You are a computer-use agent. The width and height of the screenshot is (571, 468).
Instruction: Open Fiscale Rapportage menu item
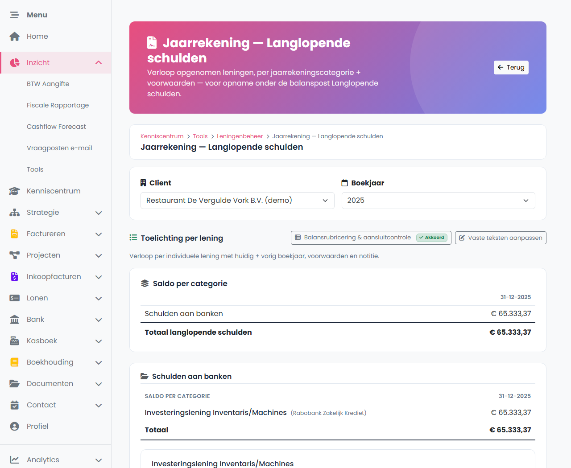pyautogui.click(x=58, y=106)
